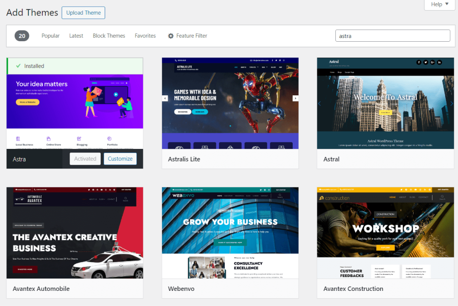
Task: Click the Online Store icon in Astra preview
Action: pos(49,138)
